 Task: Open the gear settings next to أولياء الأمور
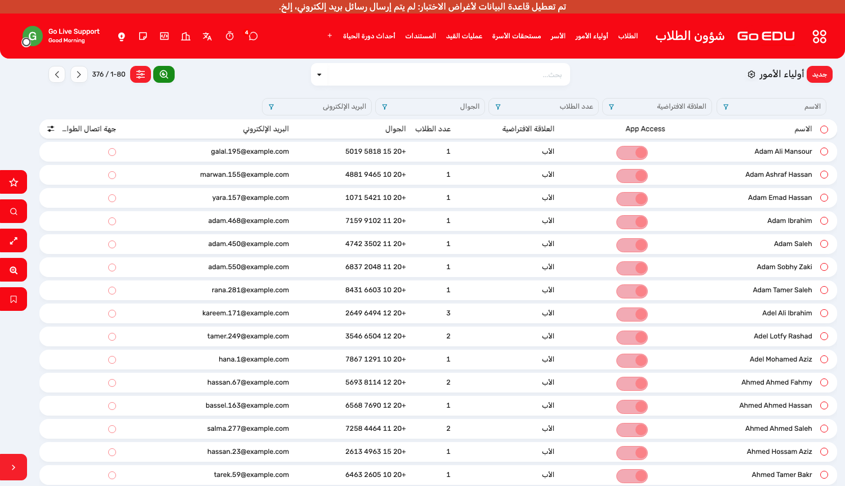(751, 74)
